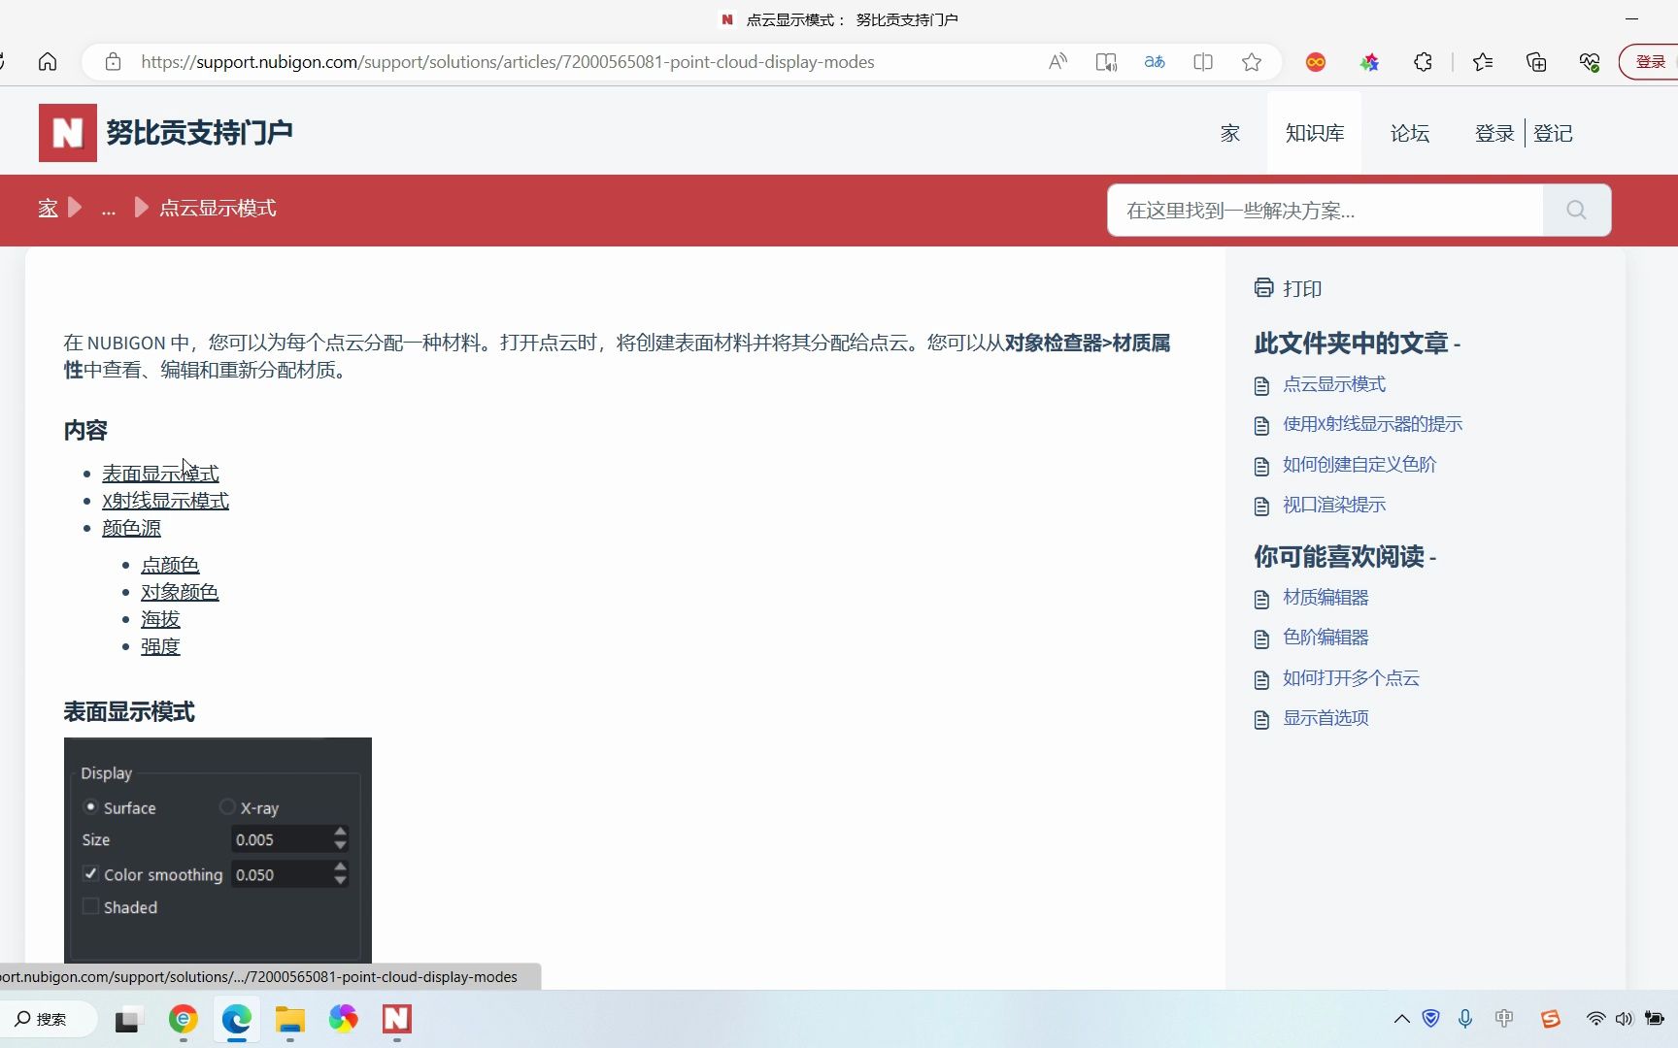The width and height of the screenshot is (1678, 1048).
Task: Click the solutions search input field
Action: point(1325,210)
